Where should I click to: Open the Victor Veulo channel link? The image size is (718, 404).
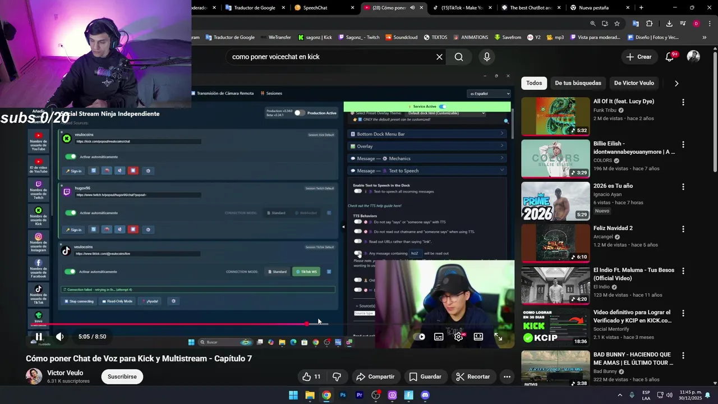65,373
